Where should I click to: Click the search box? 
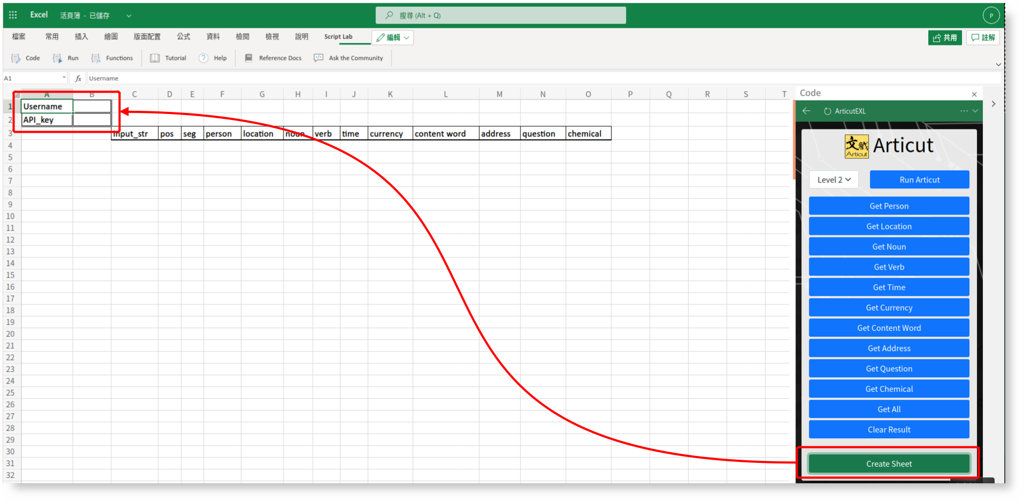click(501, 15)
